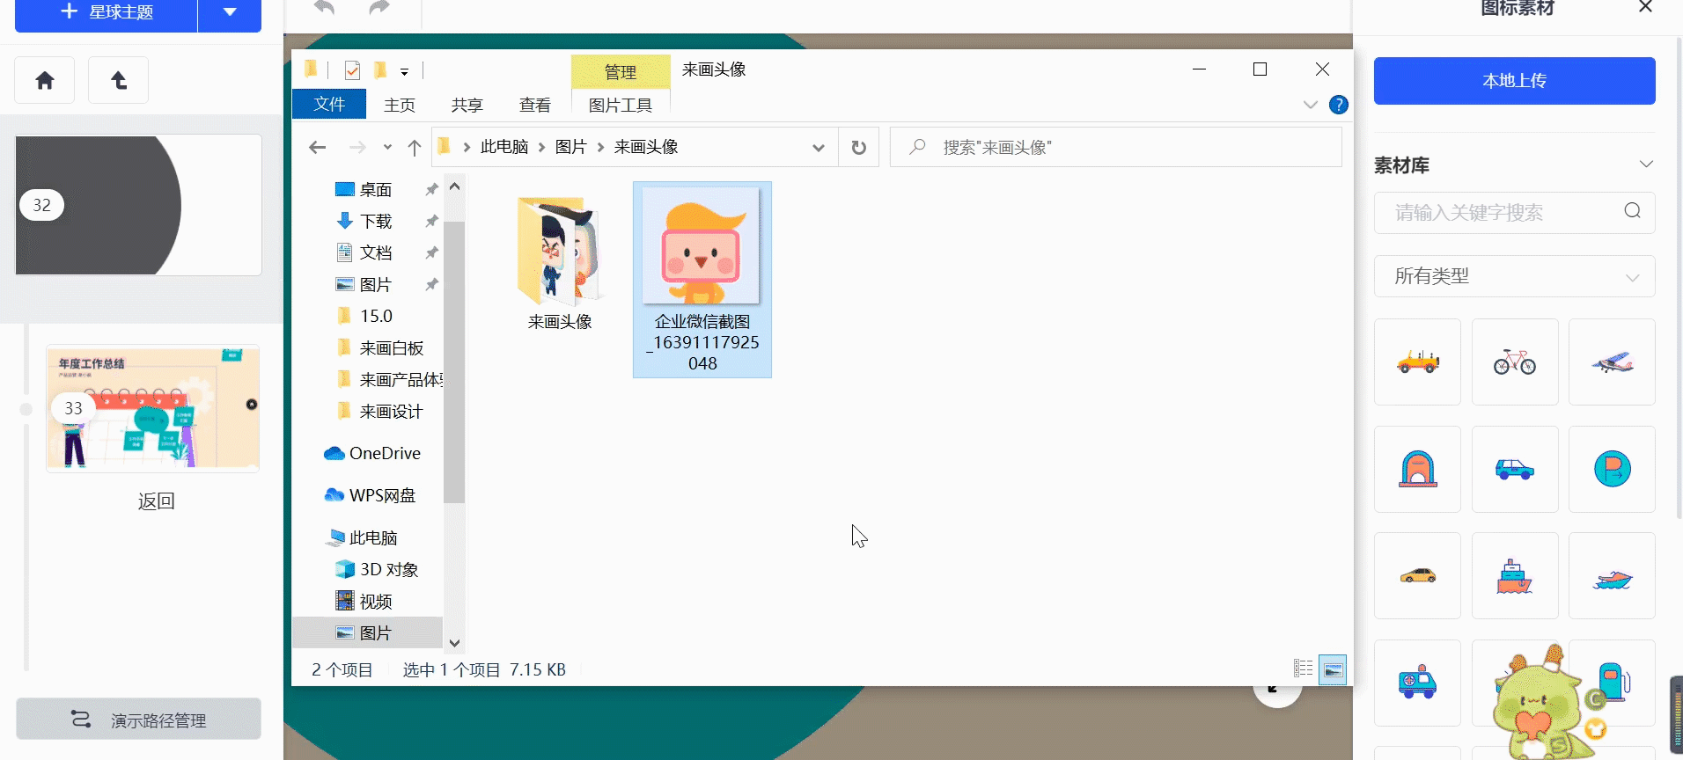1683x760 pixels.
Task: Choose the tunnel icon
Action: click(1417, 469)
